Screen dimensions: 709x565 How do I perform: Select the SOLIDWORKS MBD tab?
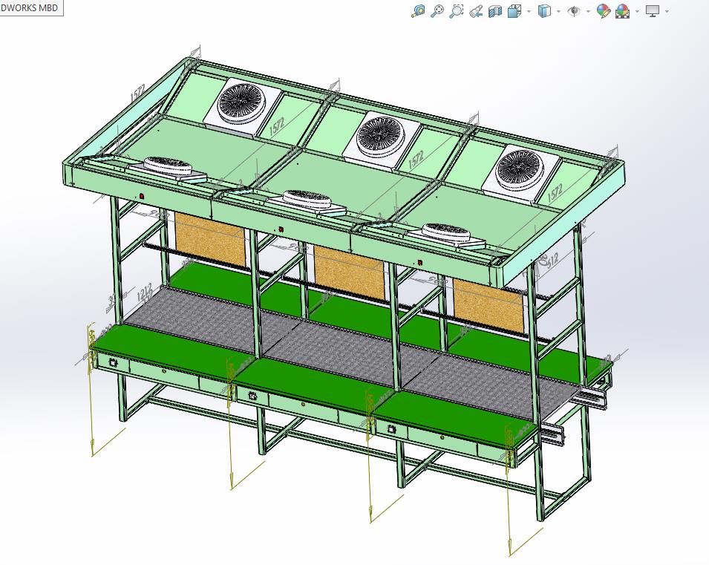[30, 7]
